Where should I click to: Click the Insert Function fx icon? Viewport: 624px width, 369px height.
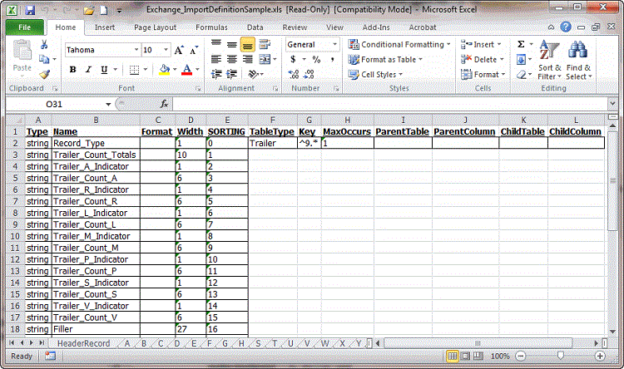coord(165,104)
